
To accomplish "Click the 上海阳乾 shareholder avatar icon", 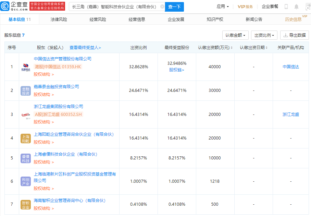I will [x=26, y=139].
